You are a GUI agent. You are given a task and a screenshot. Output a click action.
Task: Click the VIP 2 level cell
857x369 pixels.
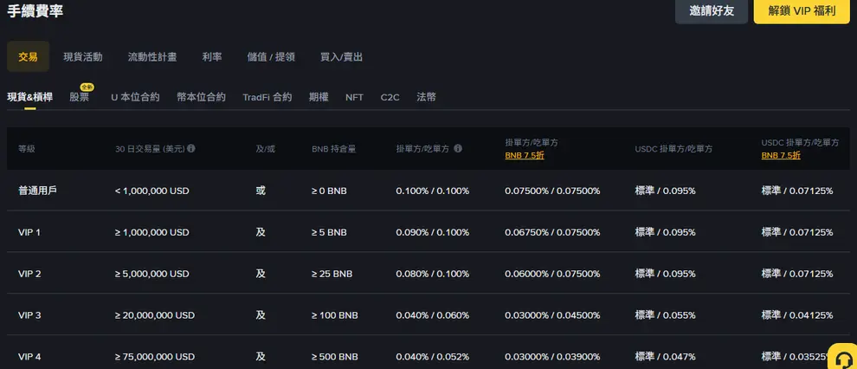(x=29, y=274)
